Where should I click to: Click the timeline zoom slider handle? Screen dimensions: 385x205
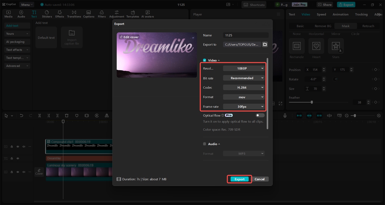coord(355,115)
